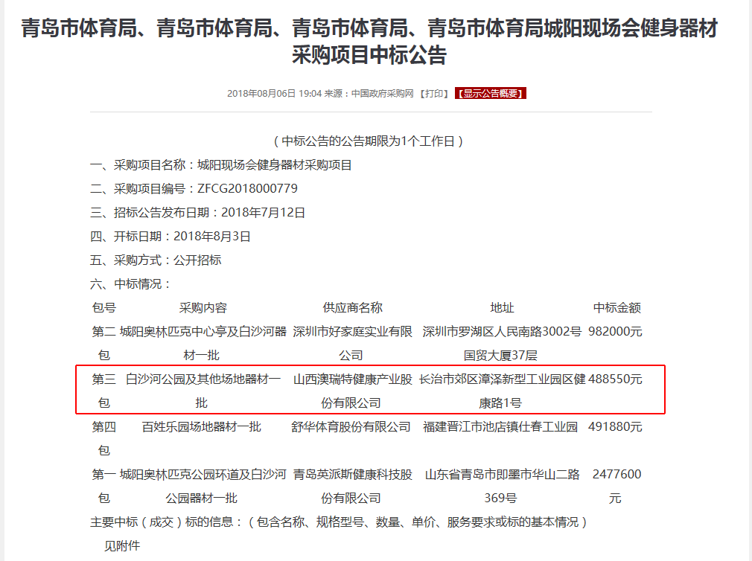Viewport: 752px width, 561px height.
Task: Click the table header 供应商名称
Action: [352, 307]
